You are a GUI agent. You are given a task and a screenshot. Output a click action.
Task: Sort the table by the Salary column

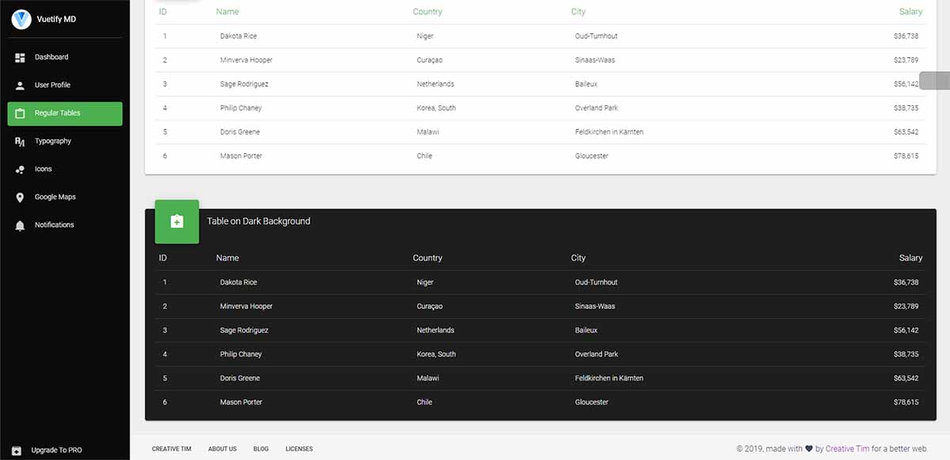coord(910,11)
